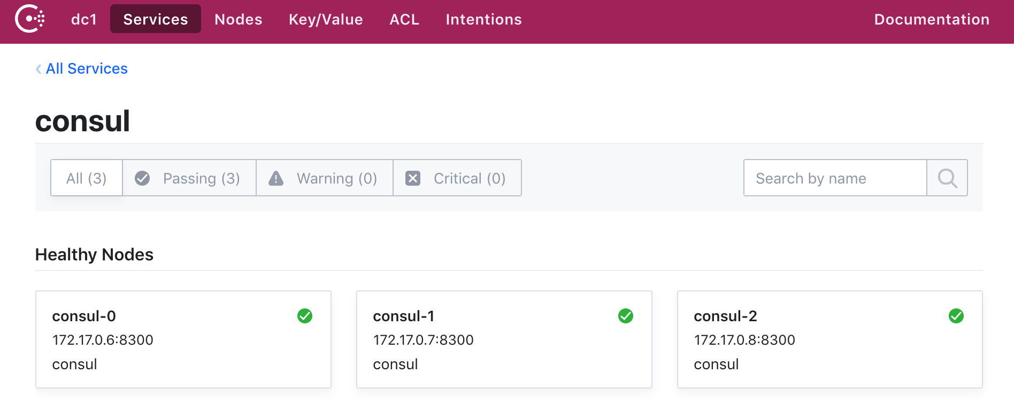Open the Nodes tab
The image size is (1014, 413).
239,19
